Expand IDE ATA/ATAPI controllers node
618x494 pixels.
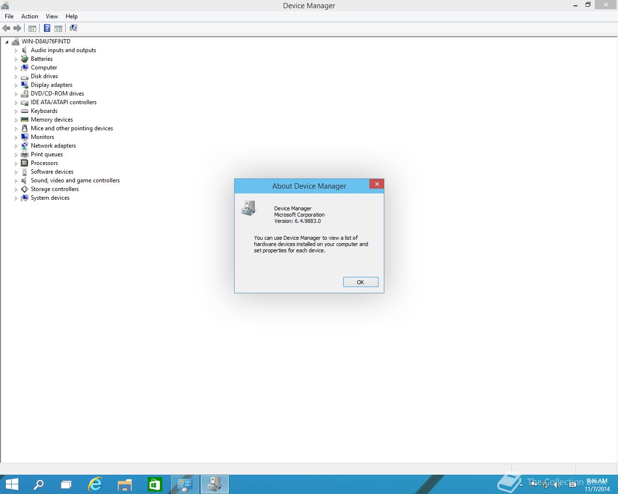16,103
